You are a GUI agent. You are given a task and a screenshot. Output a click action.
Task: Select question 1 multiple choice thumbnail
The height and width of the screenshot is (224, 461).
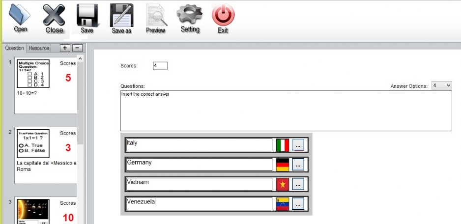point(33,74)
